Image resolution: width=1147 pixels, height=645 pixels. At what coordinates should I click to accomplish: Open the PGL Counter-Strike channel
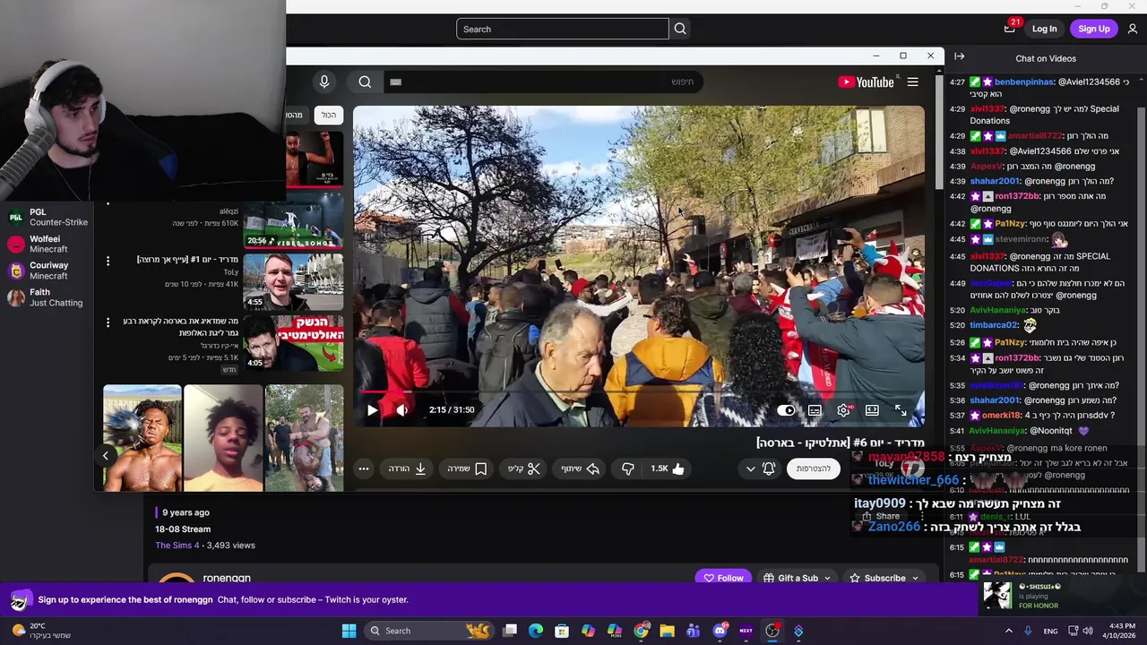[47, 218]
